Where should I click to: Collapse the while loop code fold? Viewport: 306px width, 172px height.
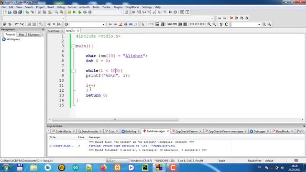coord(73,71)
